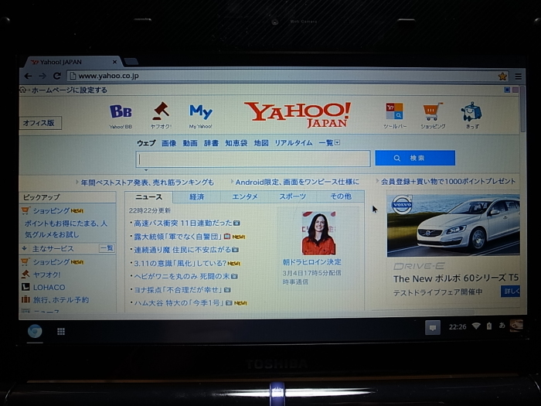Select the 画像 search tab

point(169,143)
